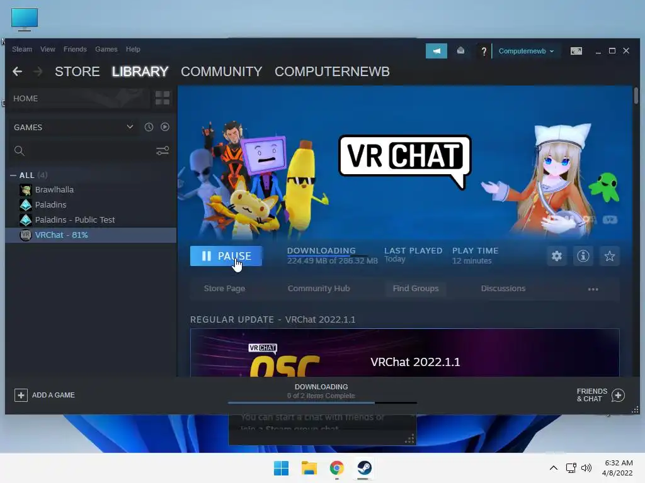
Task: Open Big Picture mode icon
Action: [x=576, y=51]
